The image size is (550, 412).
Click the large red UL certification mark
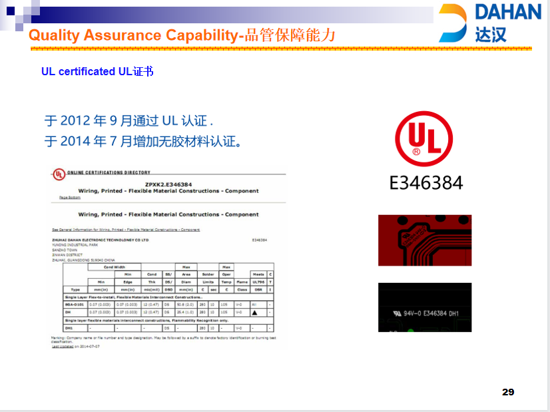coord(423,138)
